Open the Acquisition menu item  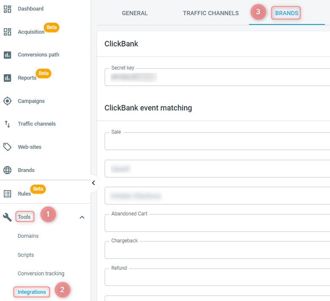(31, 32)
